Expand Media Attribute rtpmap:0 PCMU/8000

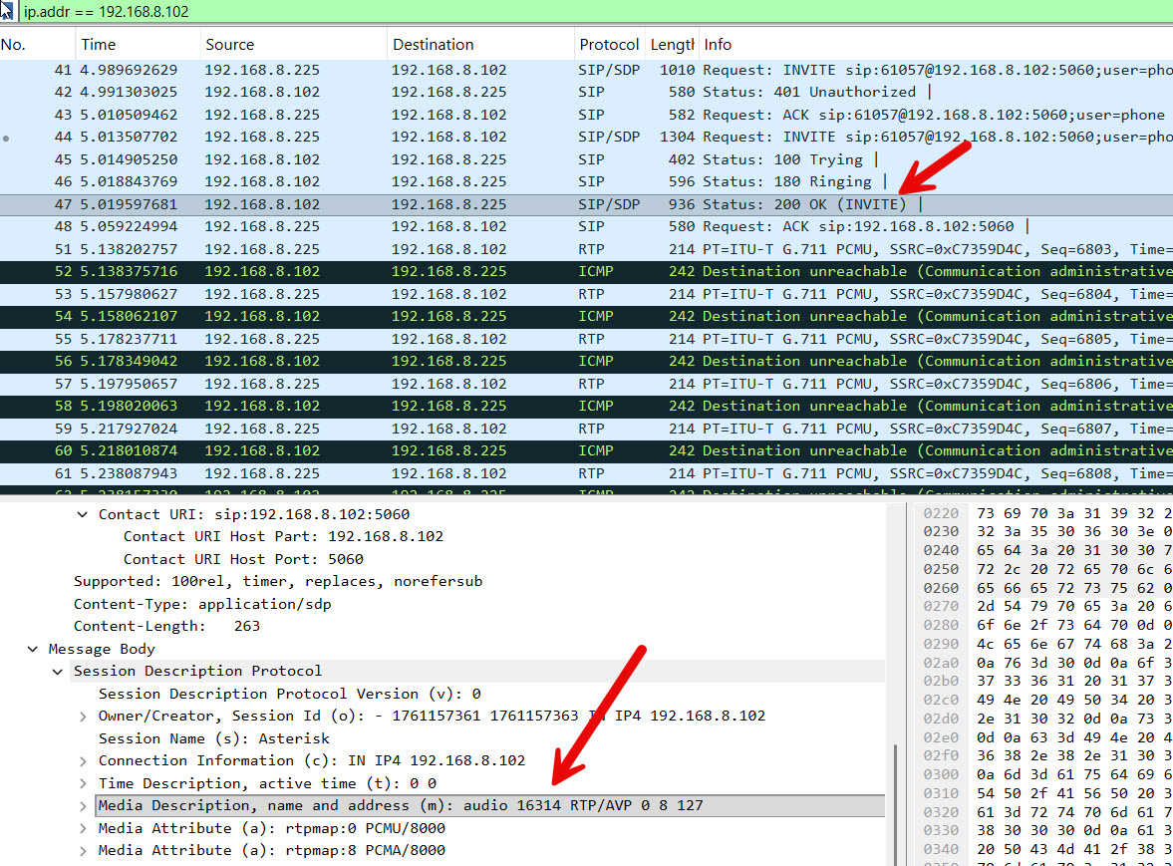point(83,828)
